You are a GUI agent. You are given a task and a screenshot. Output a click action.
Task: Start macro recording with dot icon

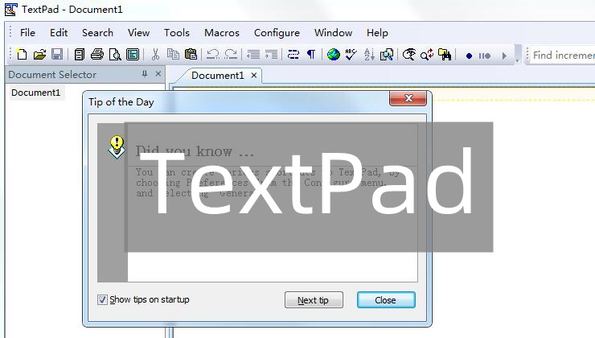click(x=469, y=56)
